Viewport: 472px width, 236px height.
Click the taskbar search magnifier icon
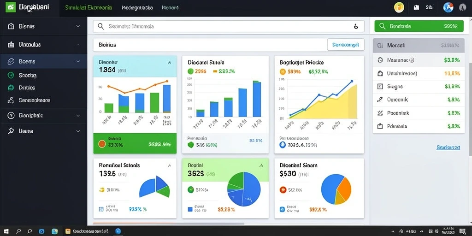pos(18,231)
